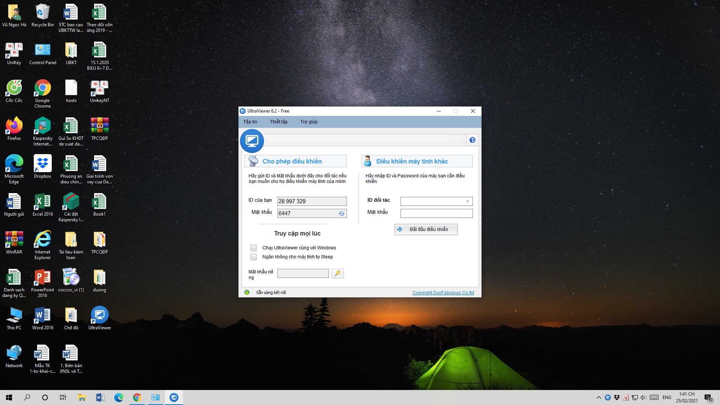
Task: Expand the ID đối tác dropdown
Action: point(467,201)
